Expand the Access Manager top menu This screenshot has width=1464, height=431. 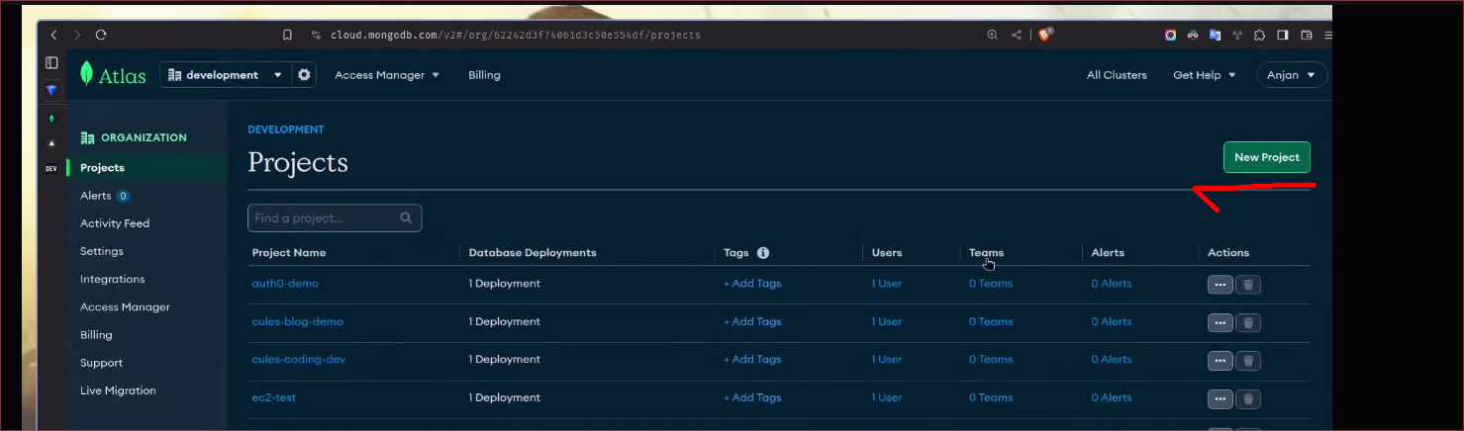tap(387, 75)
